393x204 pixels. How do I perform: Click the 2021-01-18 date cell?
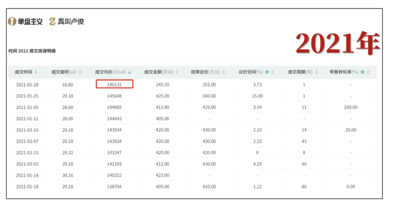click(x=26, y=187)
